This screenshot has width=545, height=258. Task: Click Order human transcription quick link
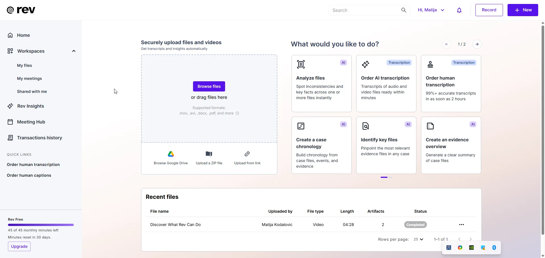[33, 165]
